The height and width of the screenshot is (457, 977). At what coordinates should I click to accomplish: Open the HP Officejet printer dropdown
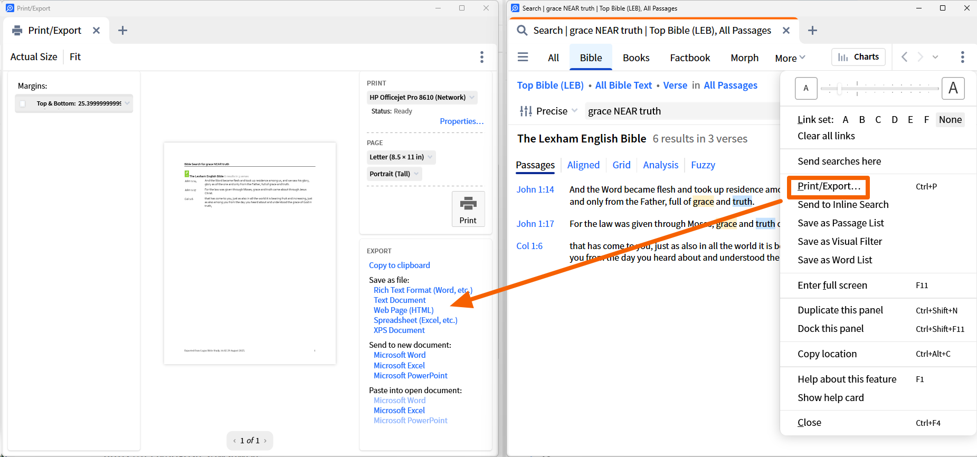tap(422, 97)
